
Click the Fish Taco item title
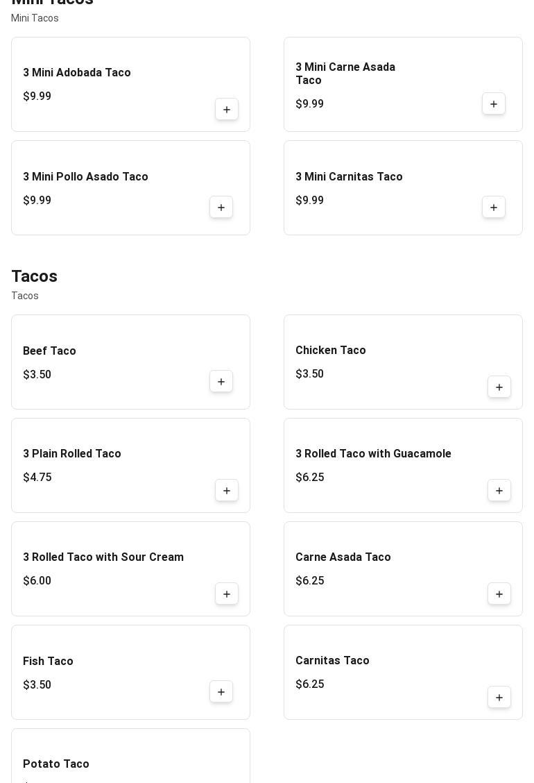pyautogui.click(x=48, y=662)
